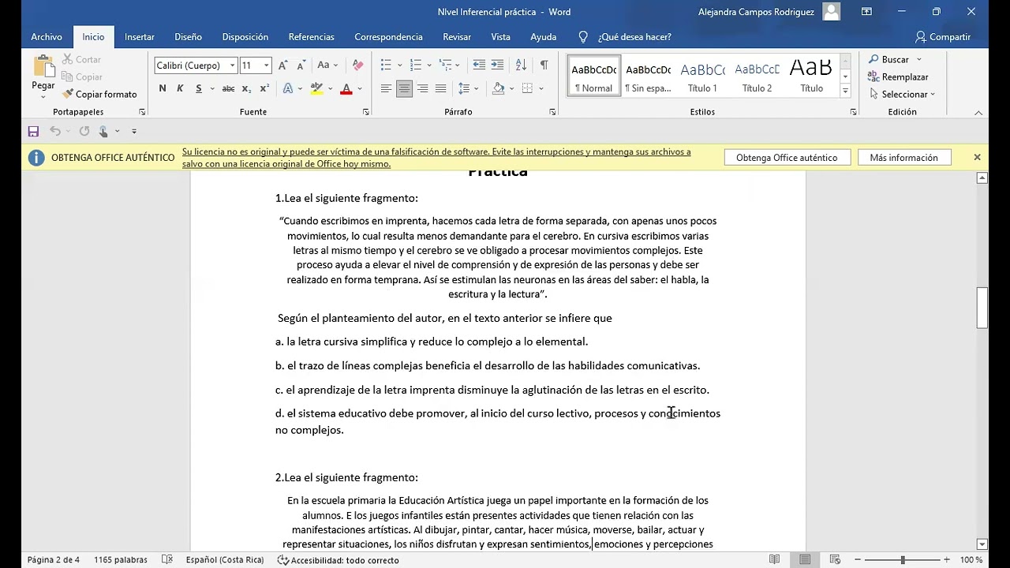The width and height of the screenshot is (1010, 568).
Task: Toggle italic formatting (K)
Action: point(180,88)
